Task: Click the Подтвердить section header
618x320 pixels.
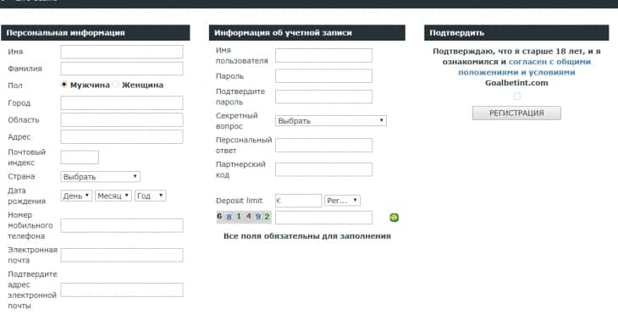Action: pos(516,33)
